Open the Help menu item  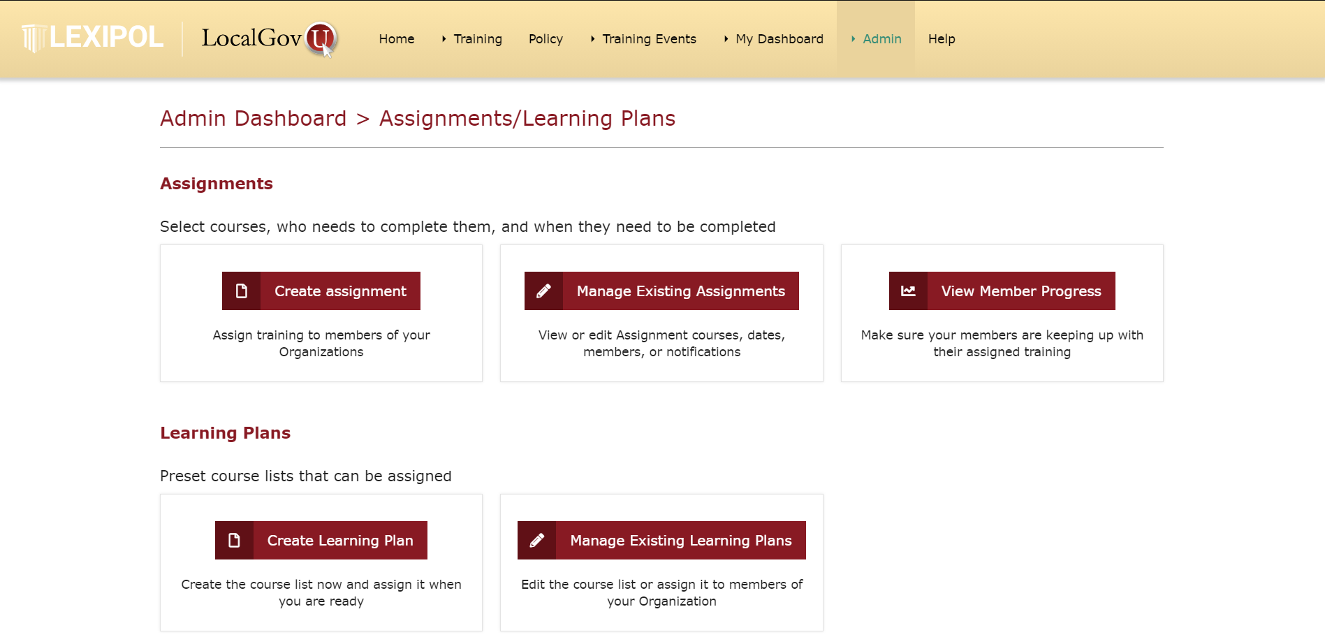tap(942, 39)
